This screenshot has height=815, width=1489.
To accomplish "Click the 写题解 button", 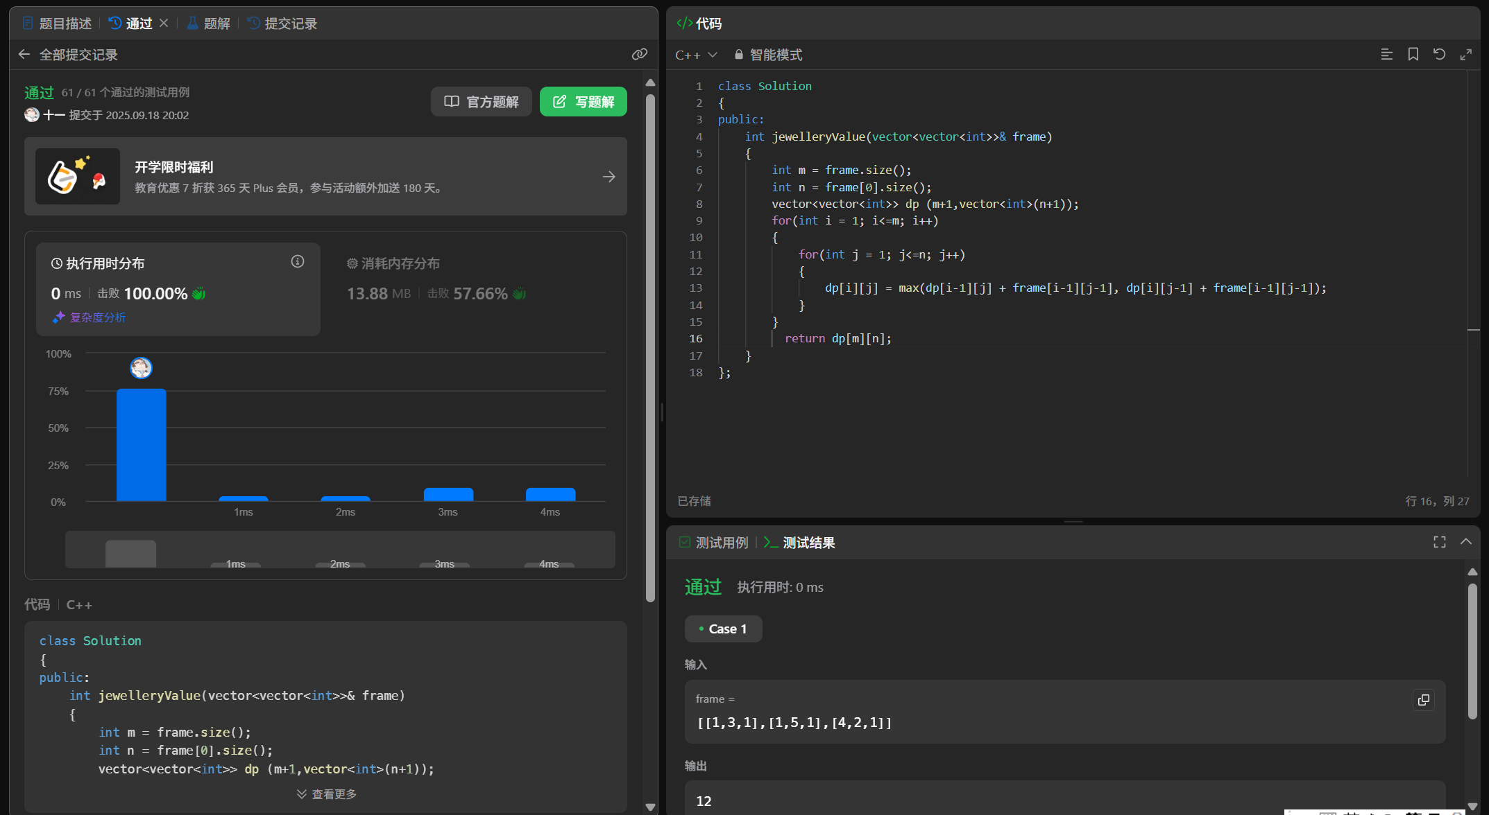I will [583, 102].
